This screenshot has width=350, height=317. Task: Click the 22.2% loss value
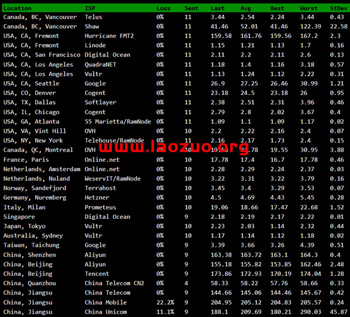point(165,302)
